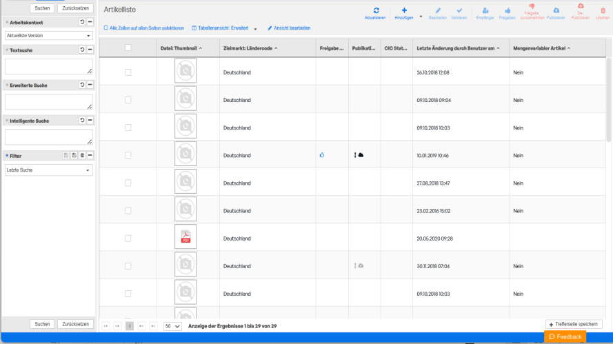Select row dated 09.10.2018 09:04
This screenshot has width=613, height=344.
(x=128, y=100)
